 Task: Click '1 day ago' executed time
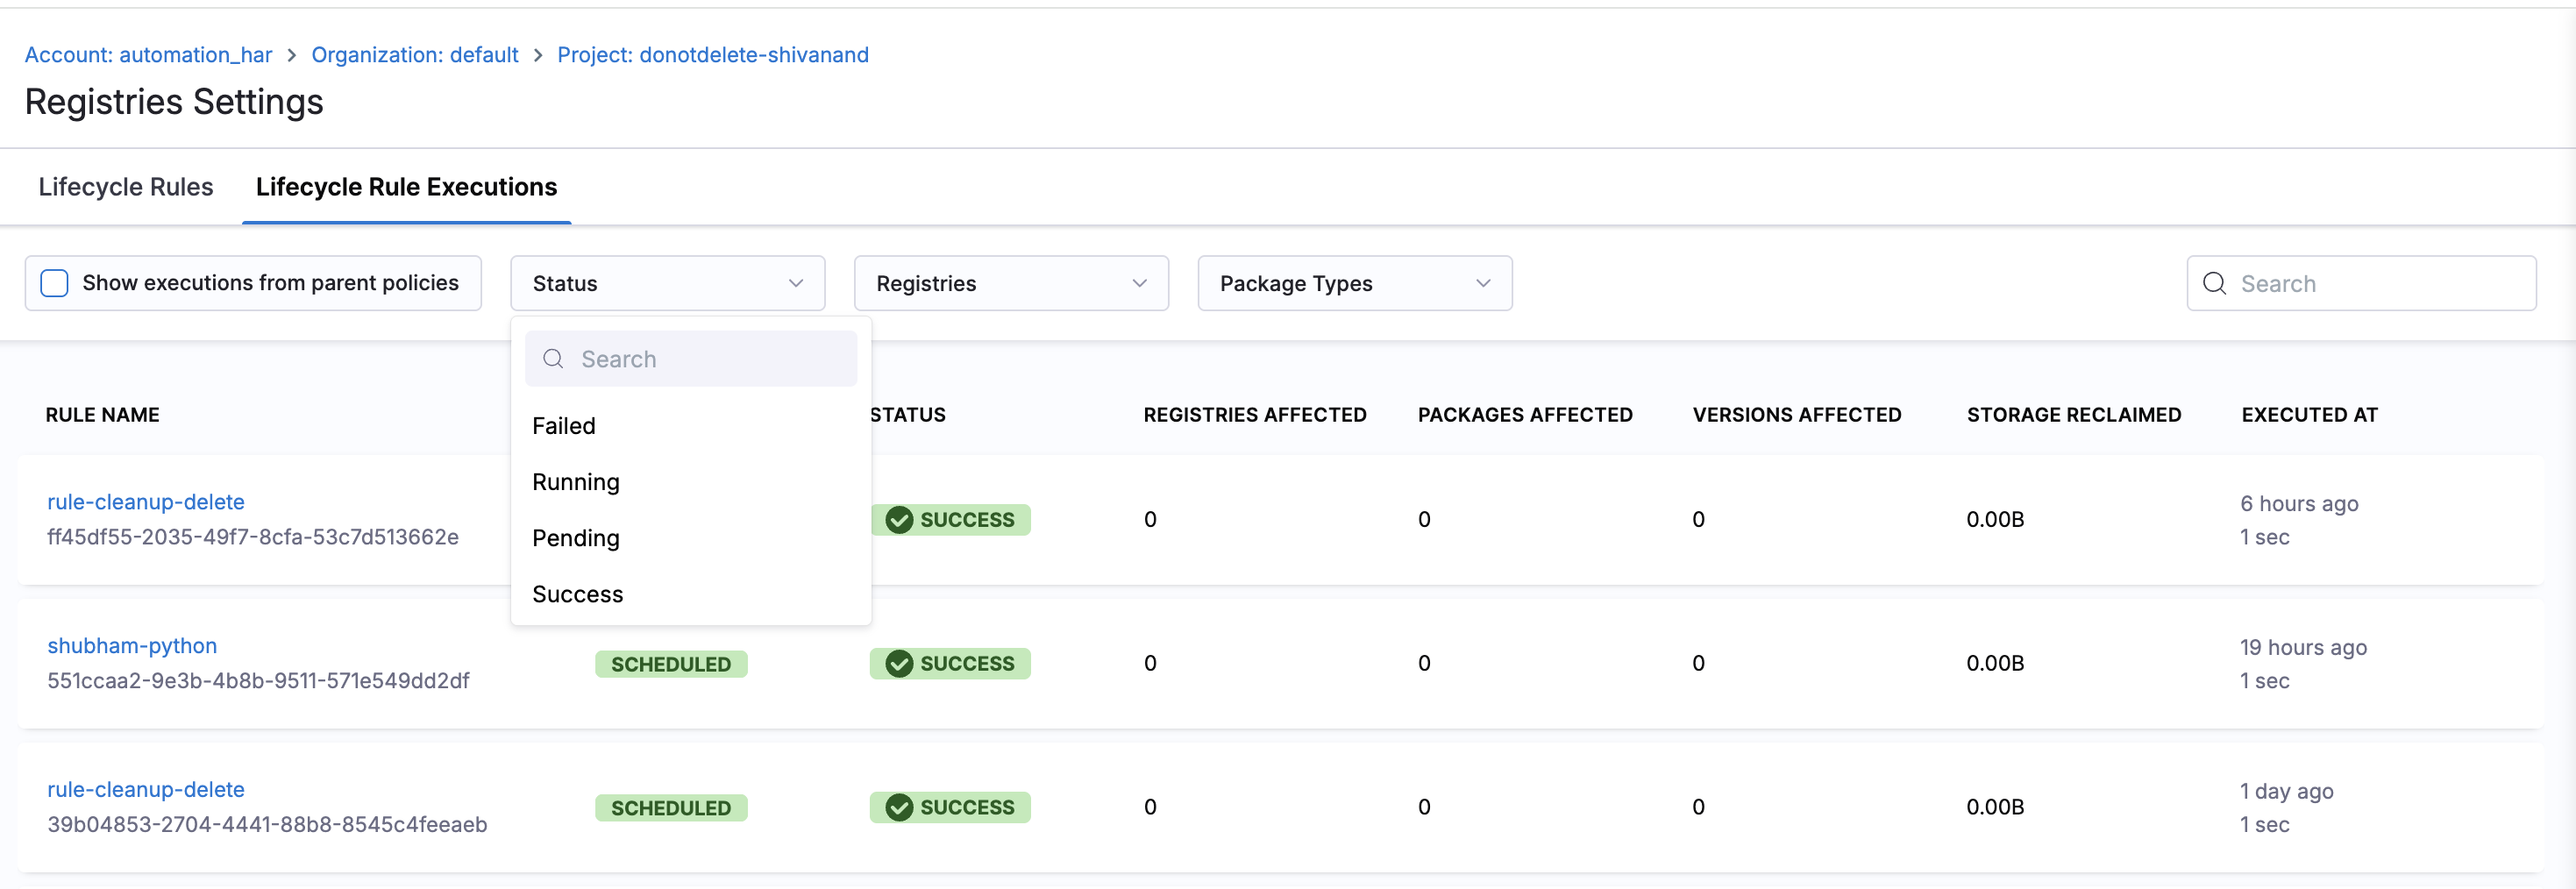pos(2286,792)
